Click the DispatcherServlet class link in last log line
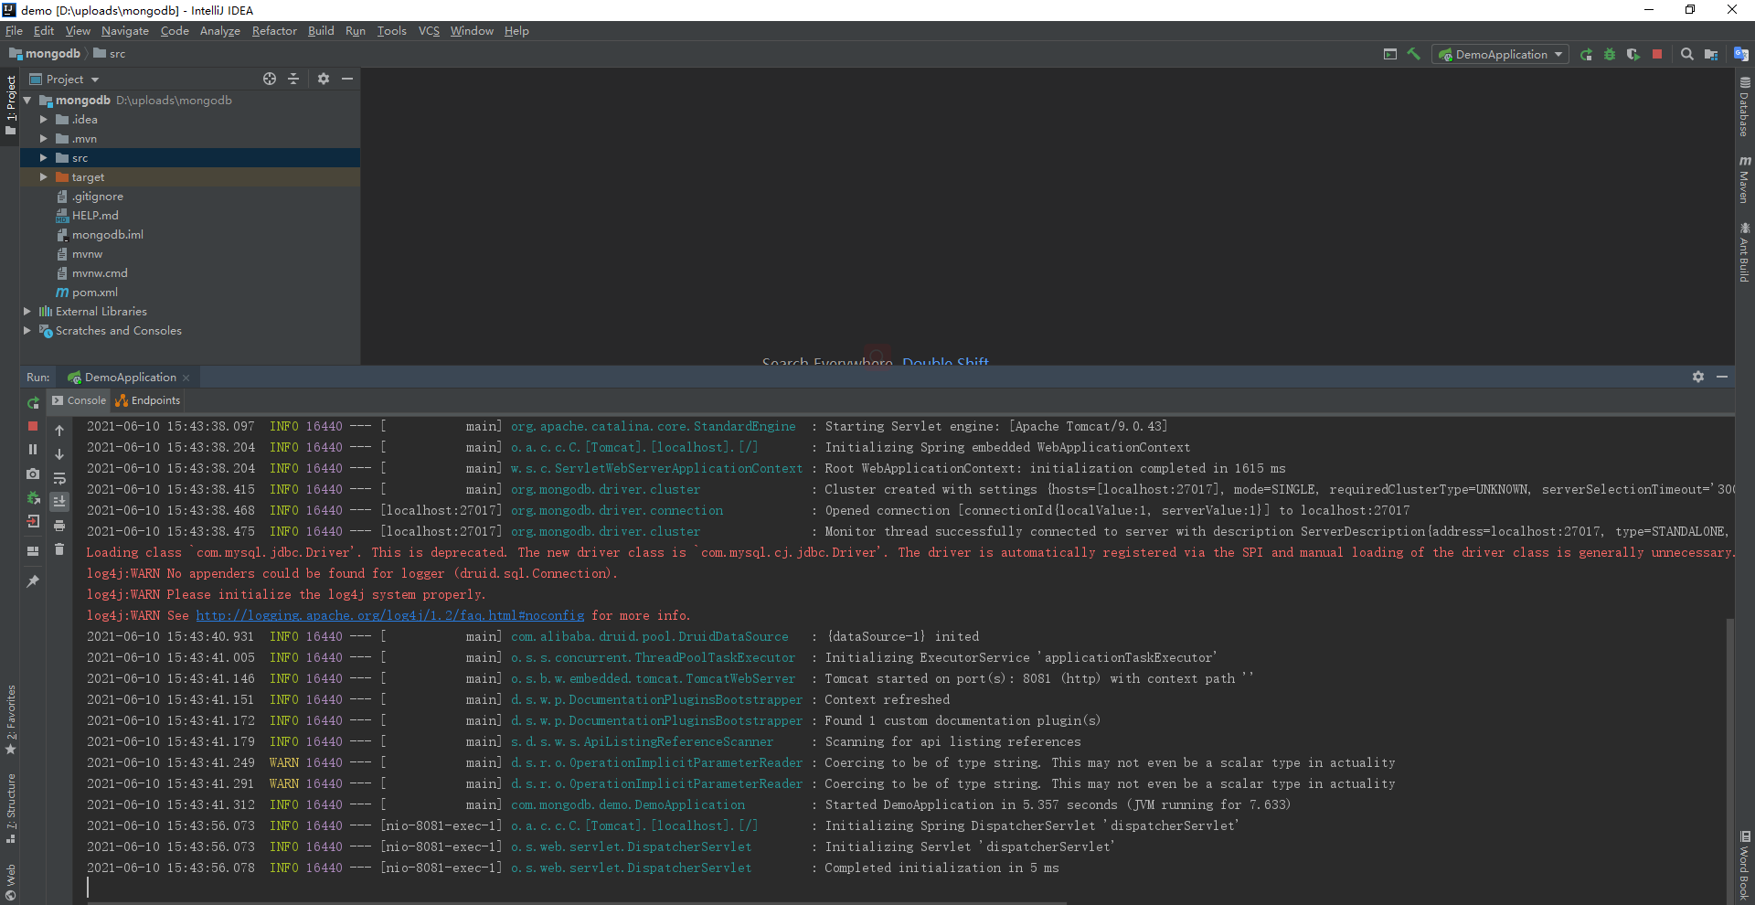 [x=631, y=868]
